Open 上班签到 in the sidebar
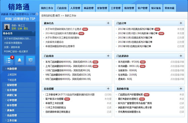The height and width of the screenshot is (123, 188). click(12, 75)
